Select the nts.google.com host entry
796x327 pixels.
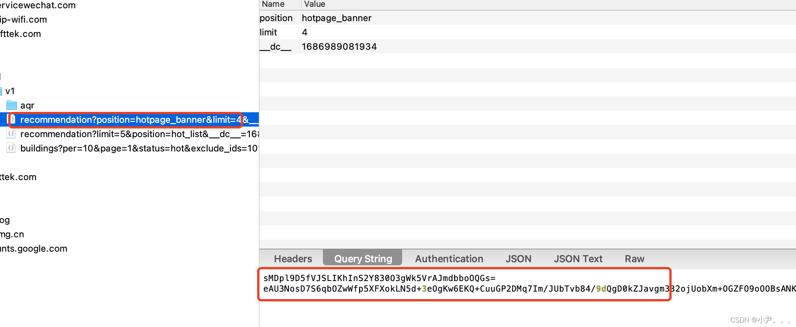pos(34,249)
